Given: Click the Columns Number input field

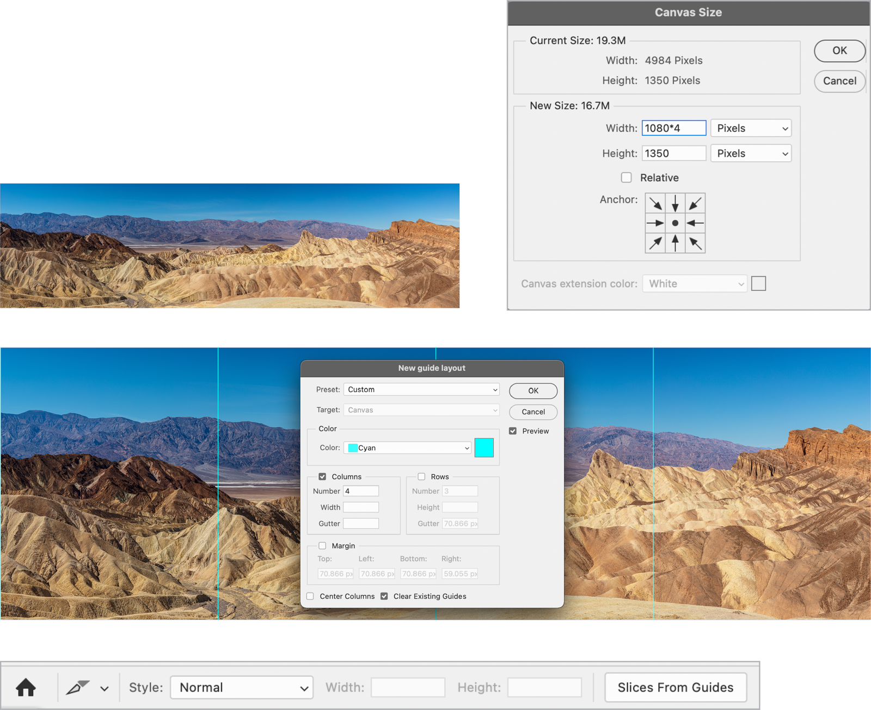Looking at the screenshot, I should 361,491.
